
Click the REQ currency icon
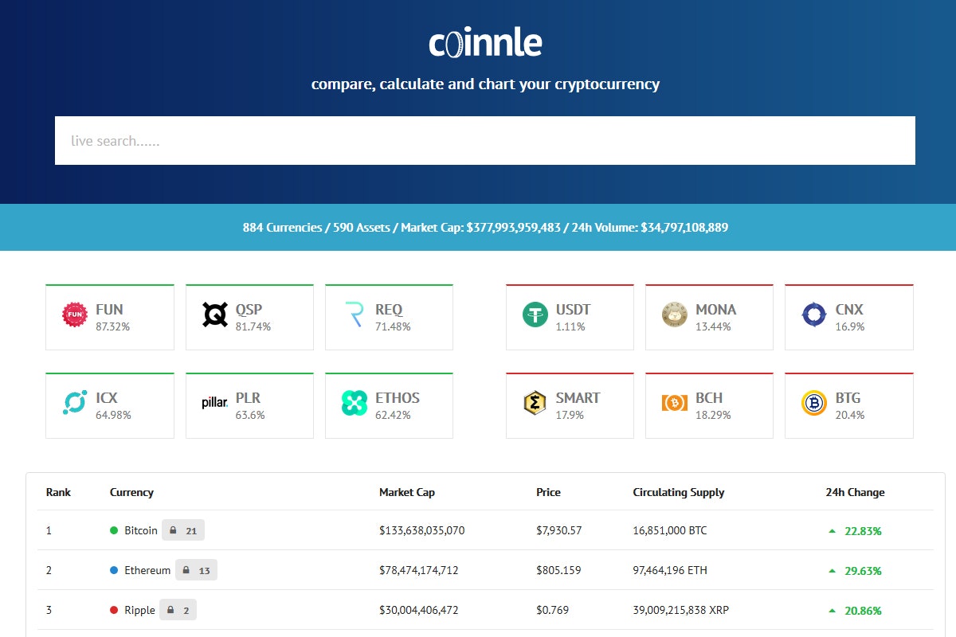[355, 314]
